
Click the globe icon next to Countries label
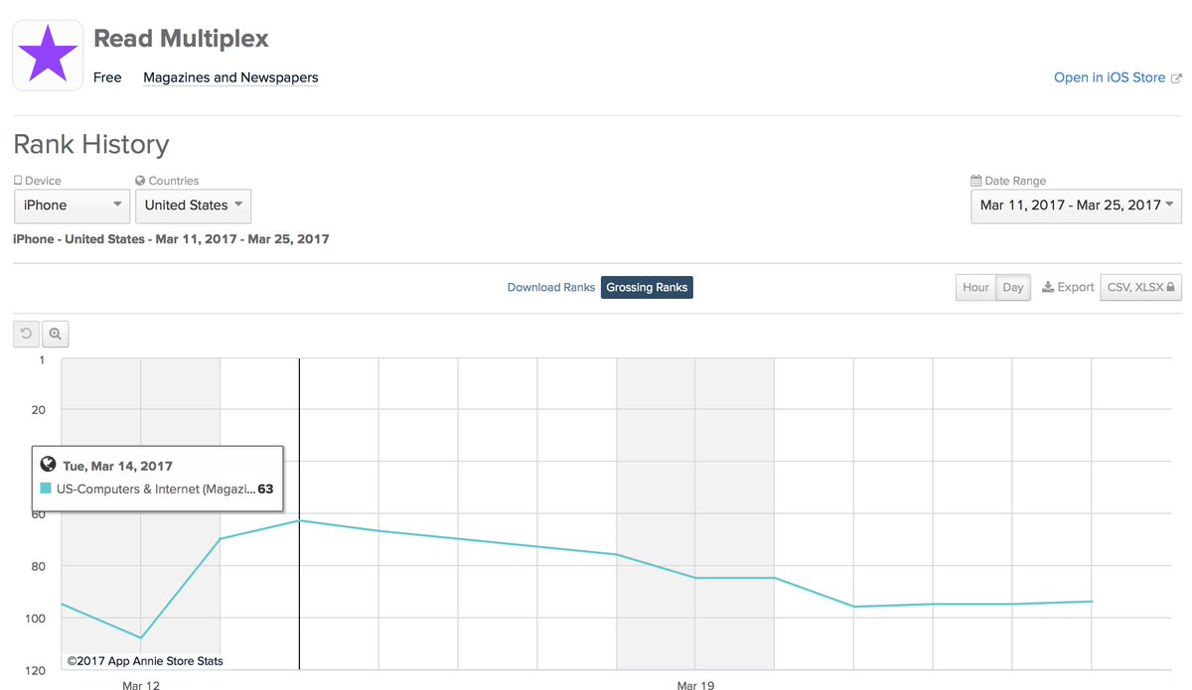[140, 181]
